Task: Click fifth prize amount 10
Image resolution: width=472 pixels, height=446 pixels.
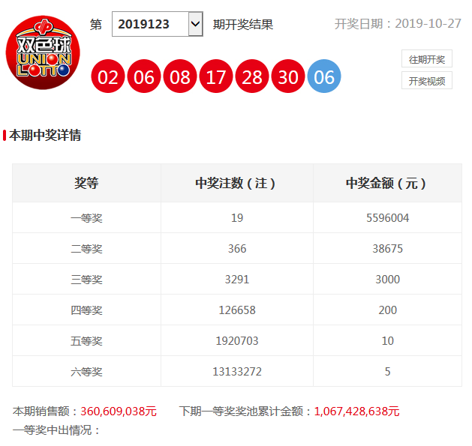Action: (387, 341)
